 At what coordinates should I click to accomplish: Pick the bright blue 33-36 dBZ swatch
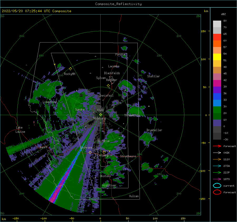217,97
